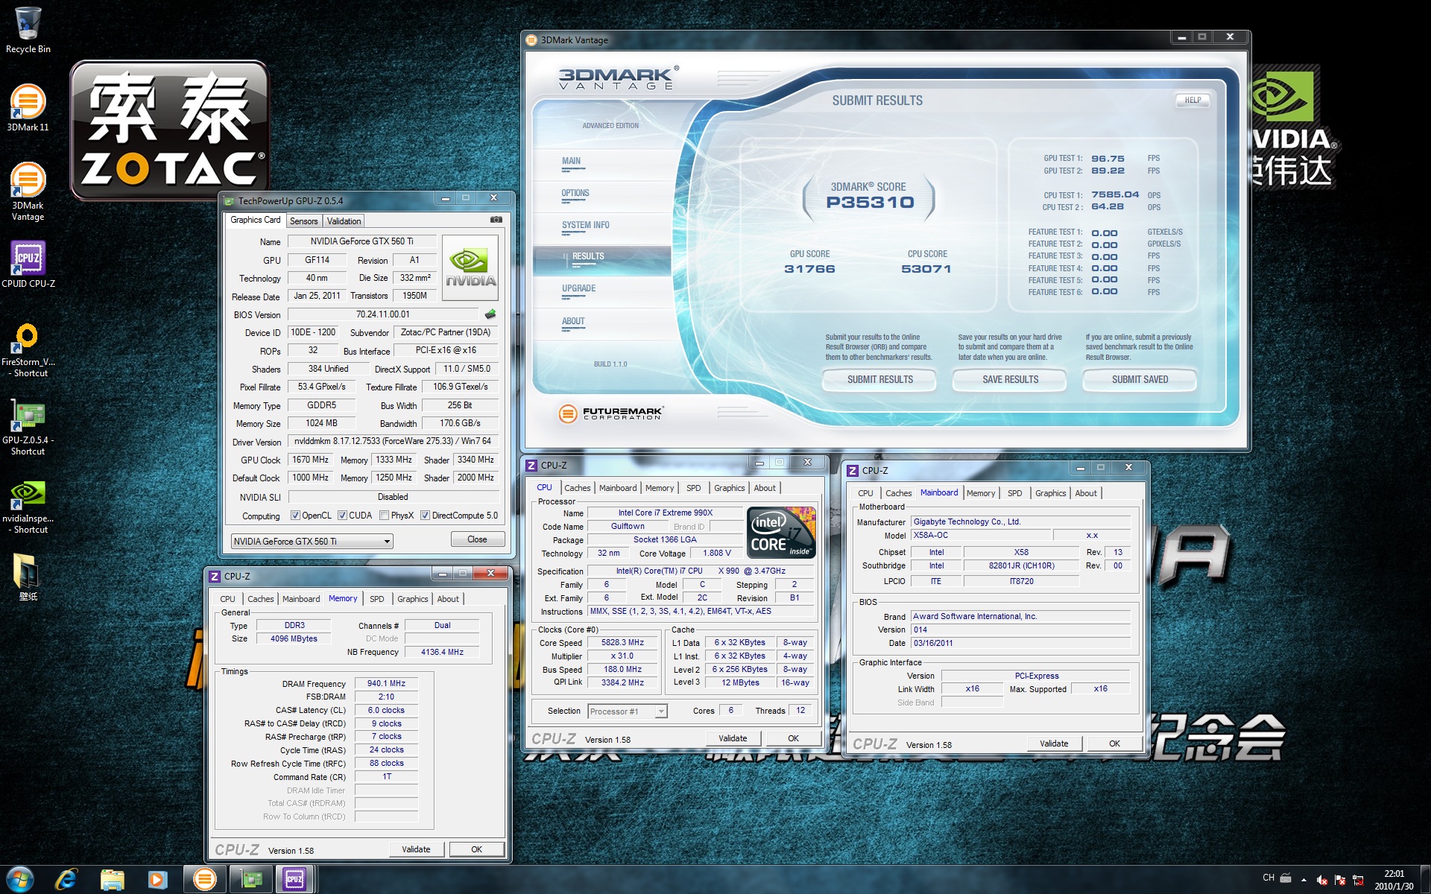Switch to the GPU-Z Sensors tab
1431x894 pixels.
(303, 221)
